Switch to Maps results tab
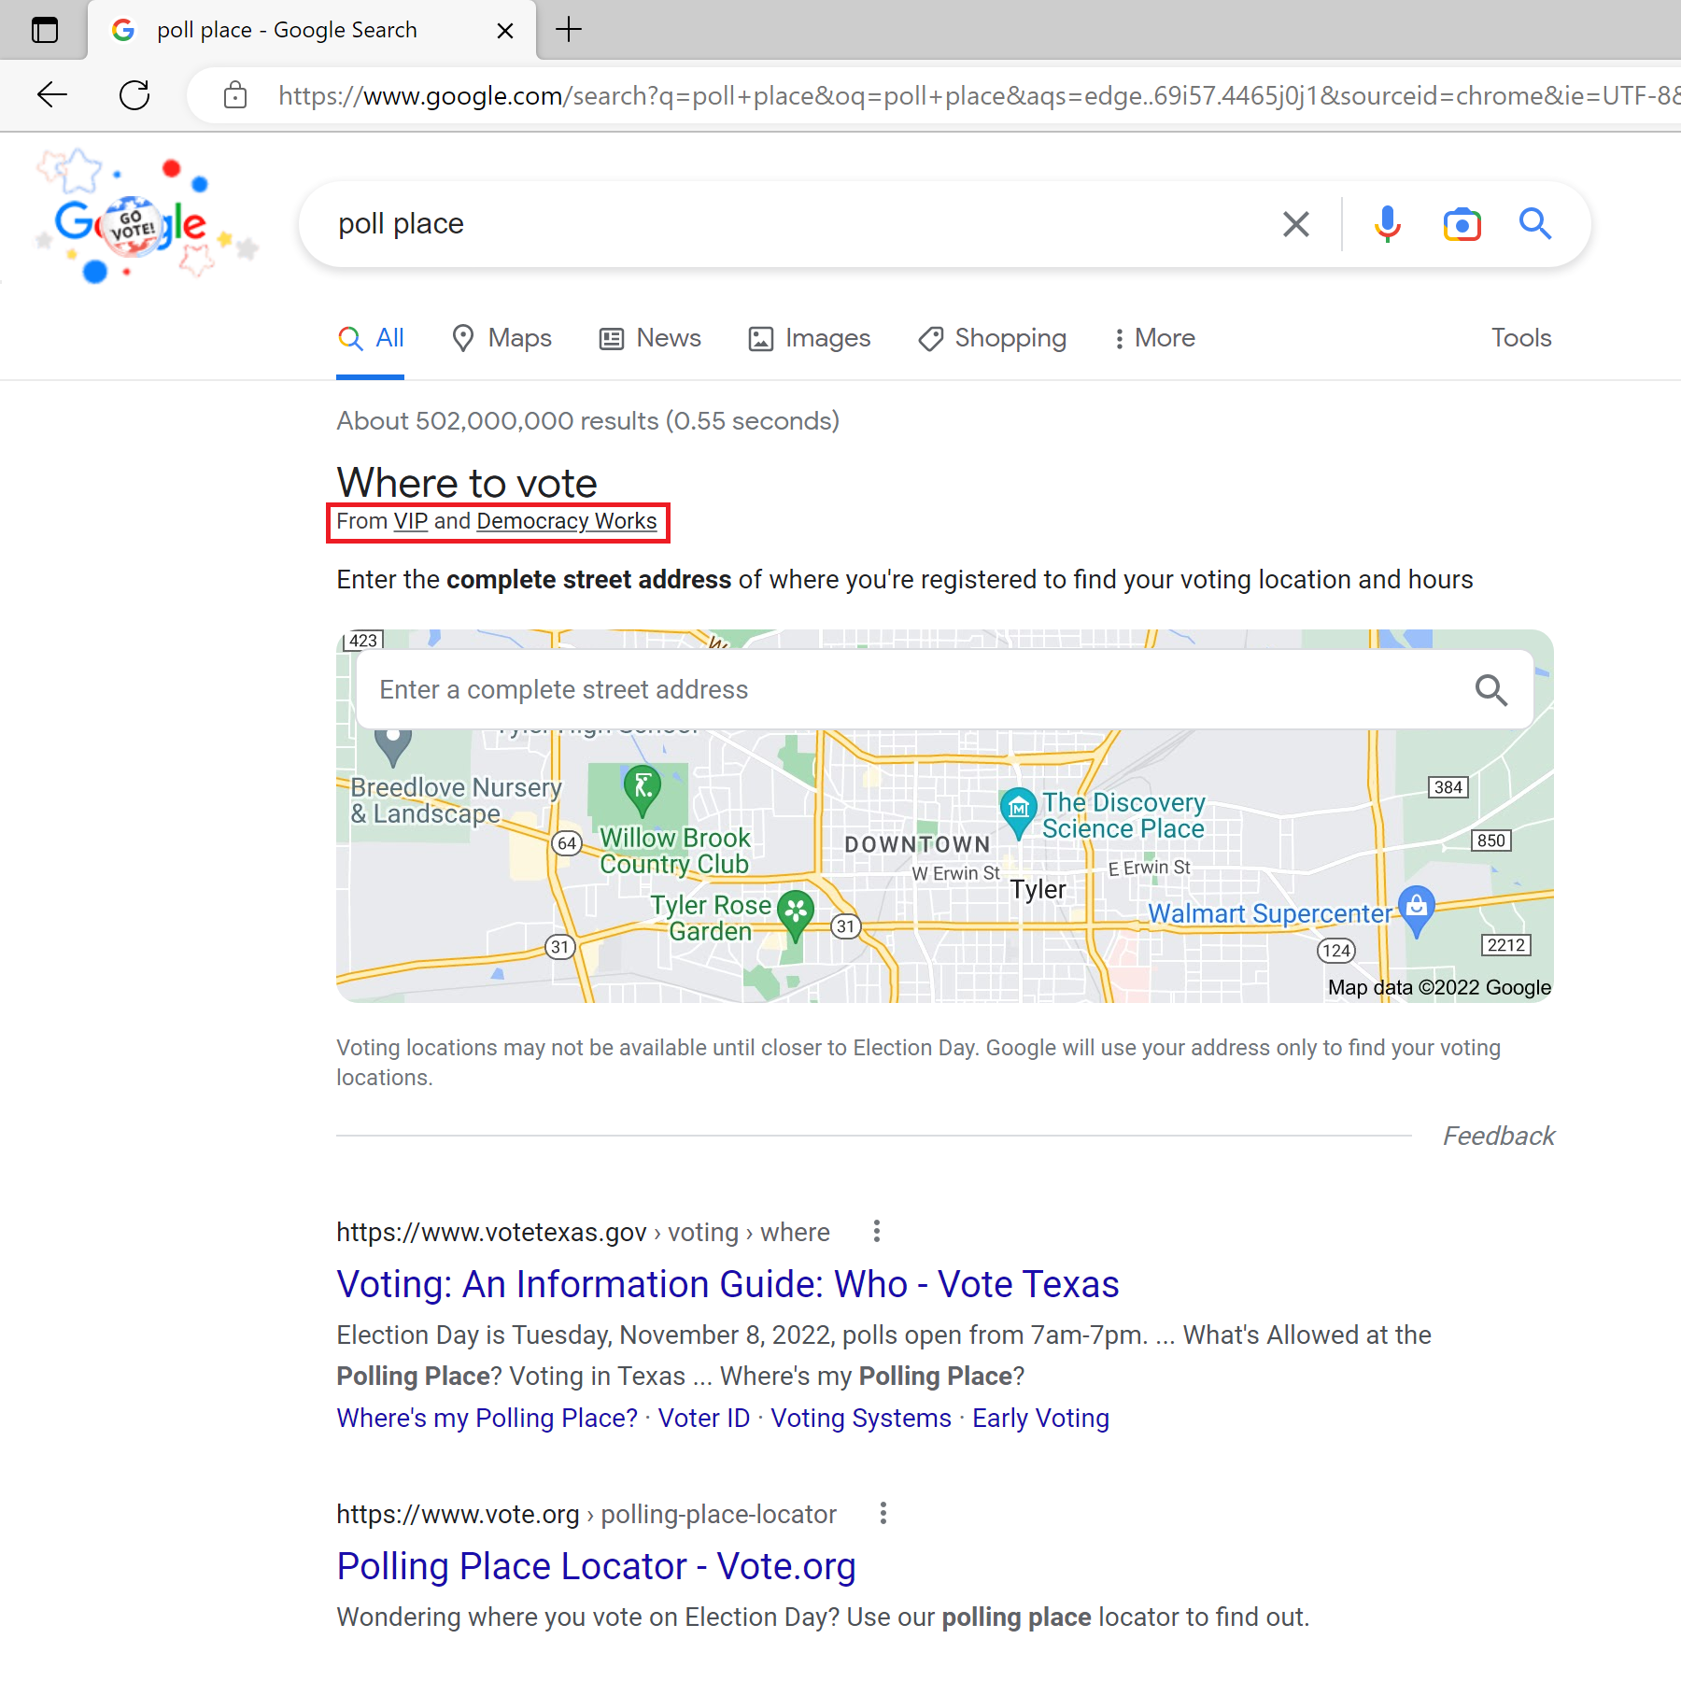The height and width of the screenshot is (1681, 1681). 501,338
